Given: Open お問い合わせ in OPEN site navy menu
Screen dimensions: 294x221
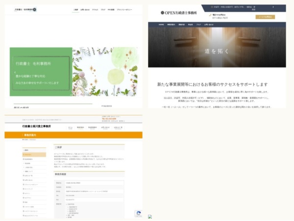Looking at the screenshot, I should click(x=209, y=25).
